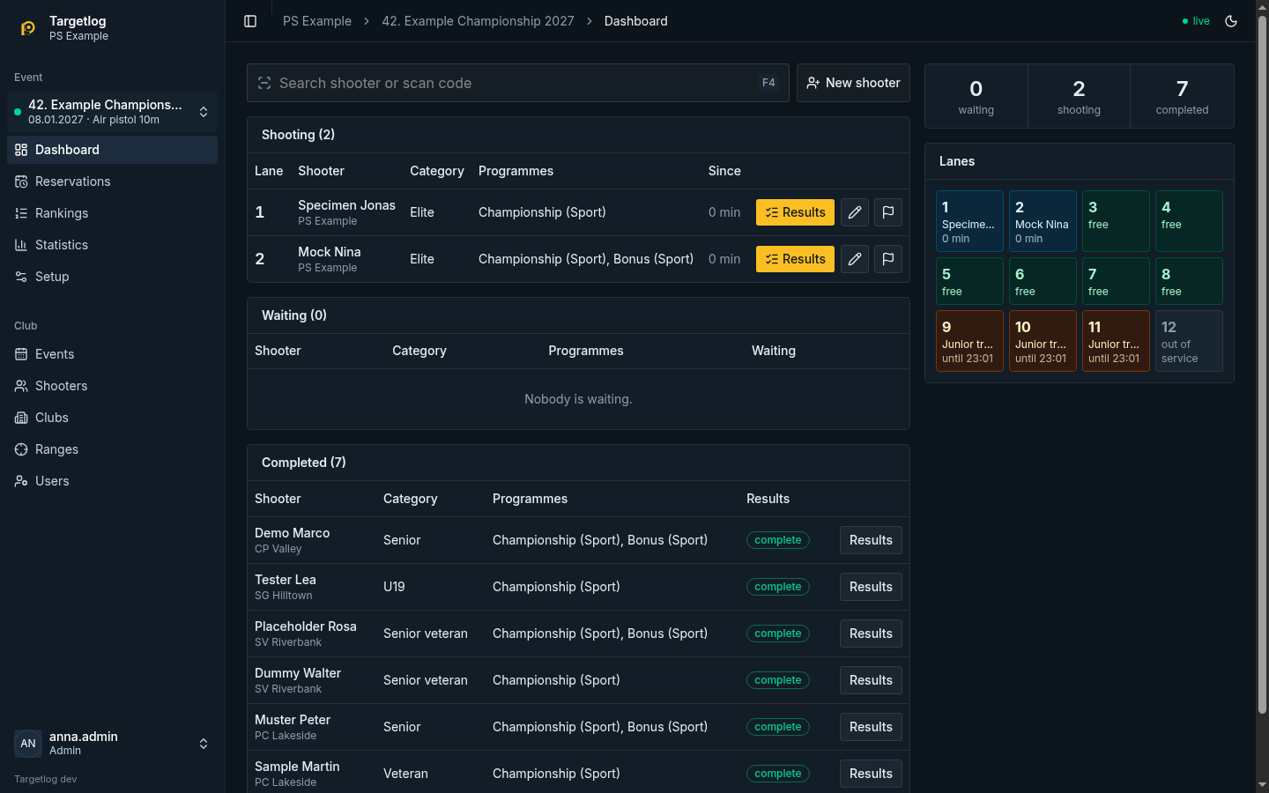Click complete badge for Tester Lea
This screenshot has width=1269, height=793.
pyautogui.click(x=778, y=587)
